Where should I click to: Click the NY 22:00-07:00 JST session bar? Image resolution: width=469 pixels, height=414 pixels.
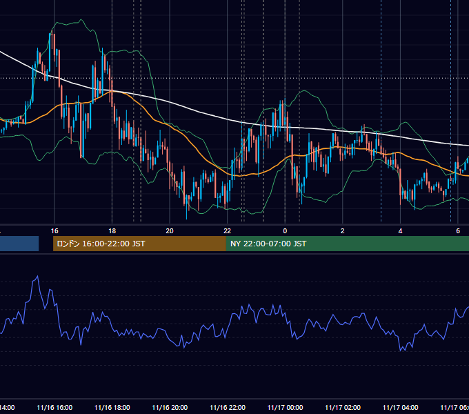(348, 244)
